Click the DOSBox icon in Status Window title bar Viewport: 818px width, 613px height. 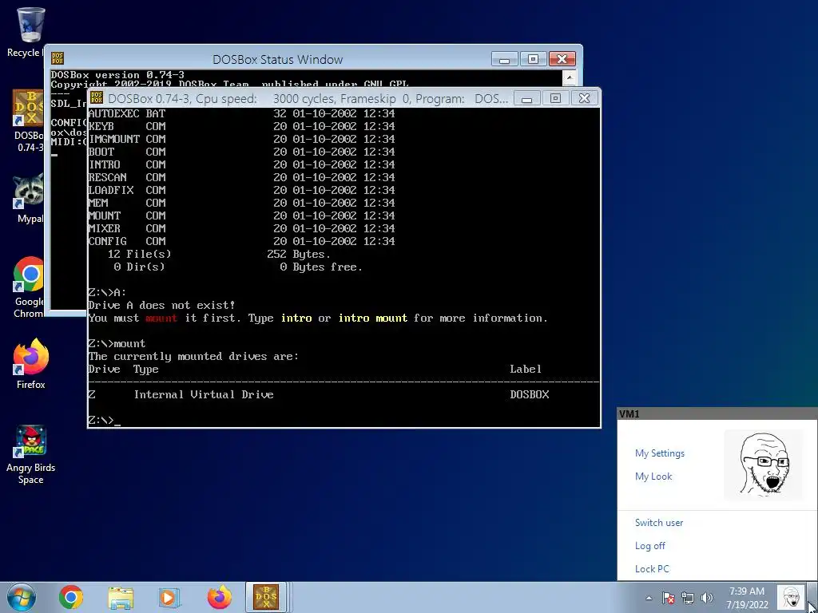tap(58, 58)
